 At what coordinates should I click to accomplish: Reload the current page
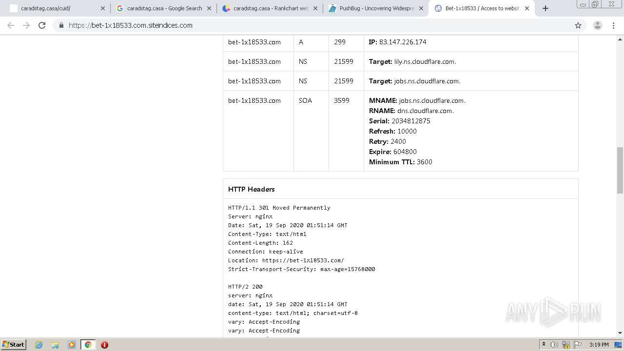pyautogui.click(x=42, y=25)
